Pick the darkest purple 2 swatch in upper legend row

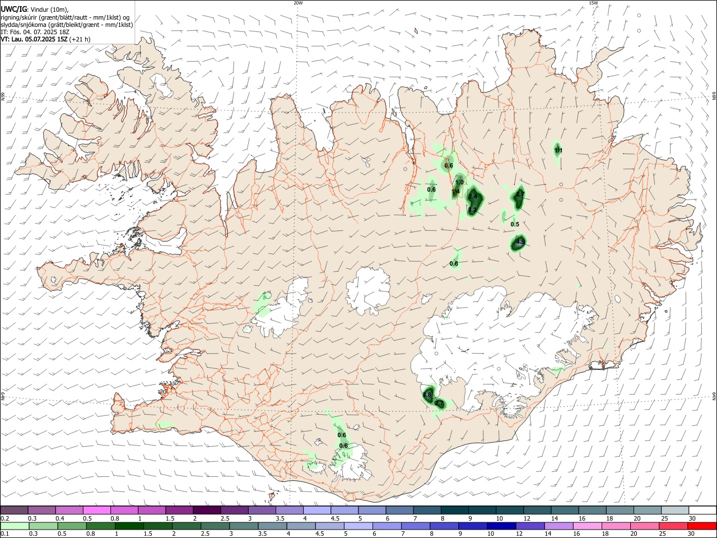(x=207, y=510)
